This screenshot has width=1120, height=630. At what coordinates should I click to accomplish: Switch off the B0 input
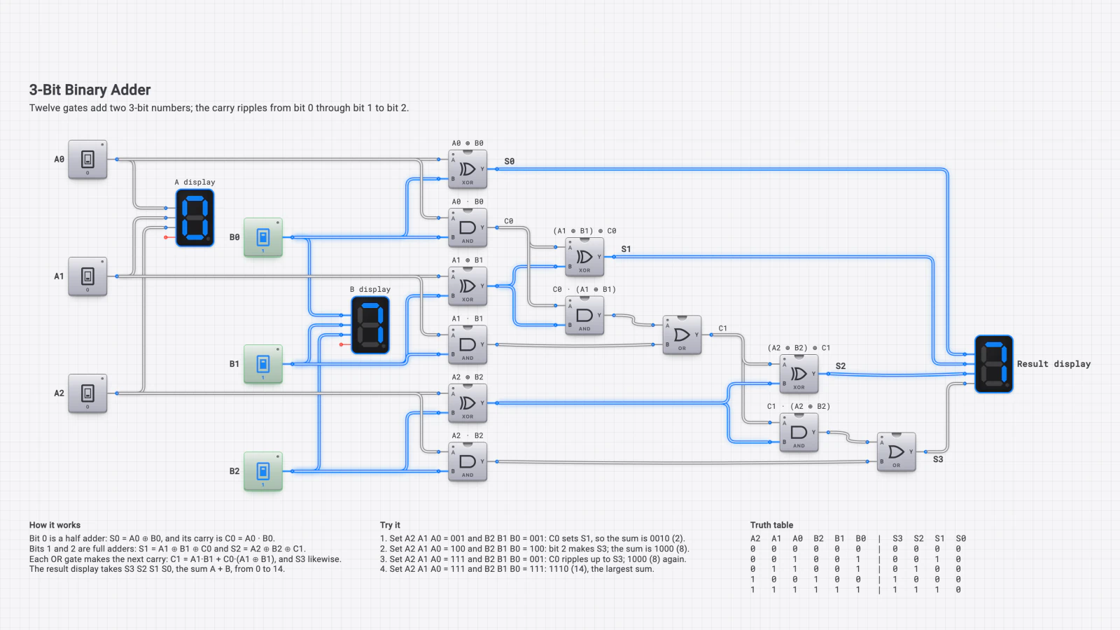tap(263, 237)
